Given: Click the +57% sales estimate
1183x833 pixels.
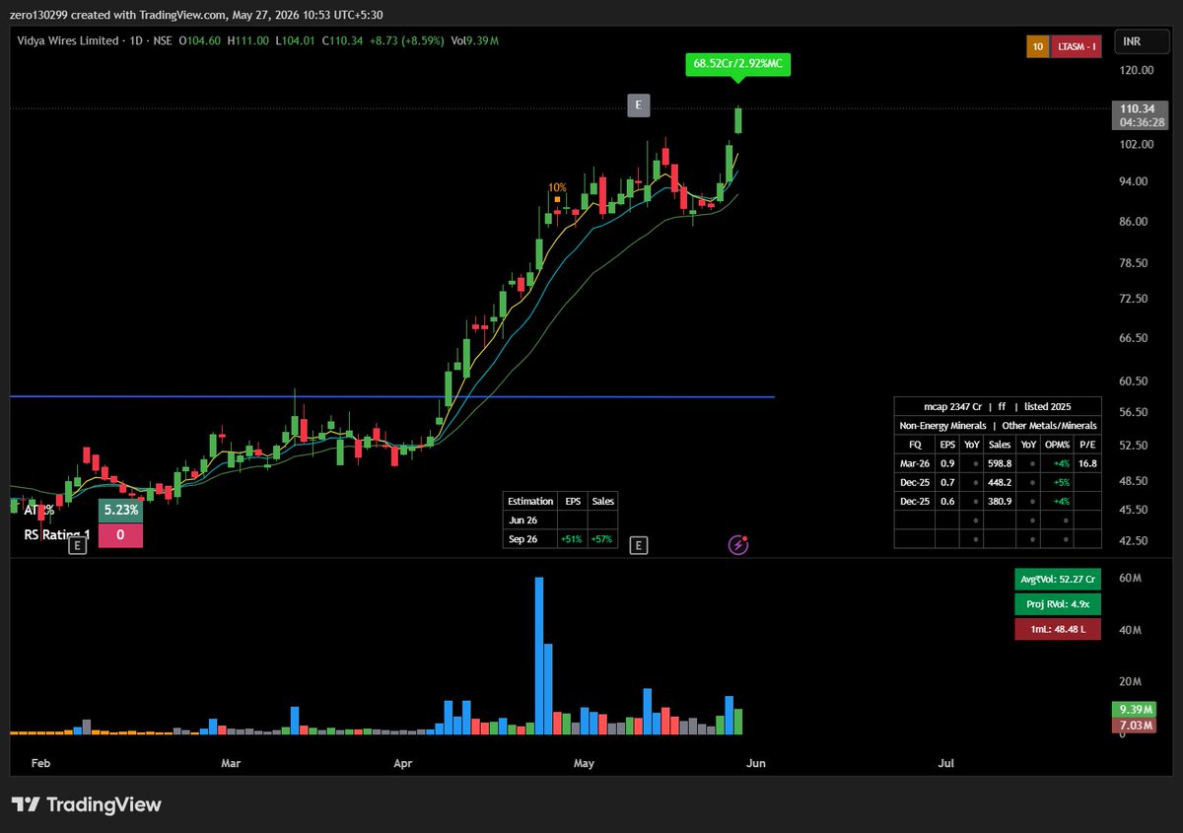Looking at the screenshot, I should point(602,538).
